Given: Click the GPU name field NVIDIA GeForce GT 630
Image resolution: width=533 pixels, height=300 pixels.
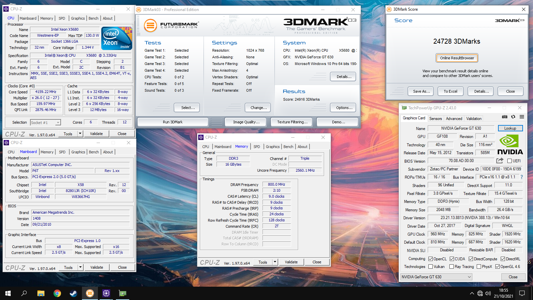Looking at the screenshot, I should [461, 128].
